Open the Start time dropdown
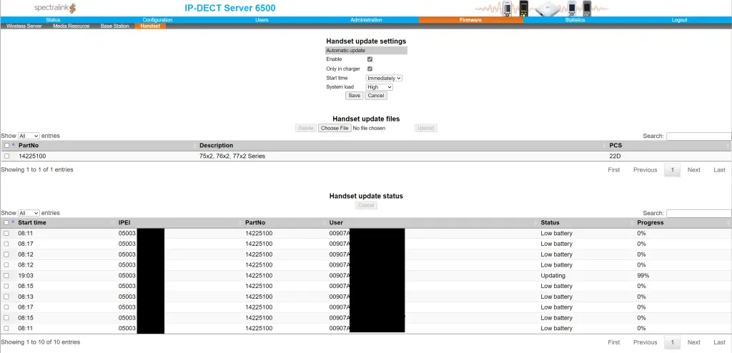The width and height of the screenshot is (732, 353). click(x=384, y=78)
